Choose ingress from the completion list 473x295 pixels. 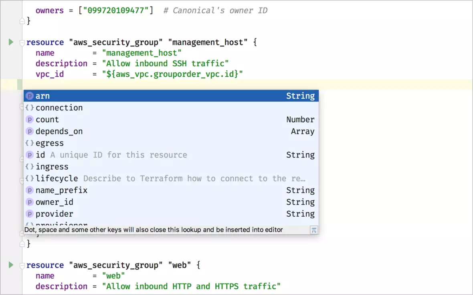pyautogui.click(x=52, y=167)
